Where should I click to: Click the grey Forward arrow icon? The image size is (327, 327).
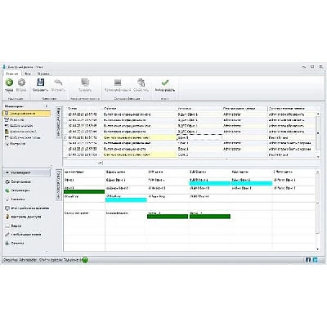21,83
